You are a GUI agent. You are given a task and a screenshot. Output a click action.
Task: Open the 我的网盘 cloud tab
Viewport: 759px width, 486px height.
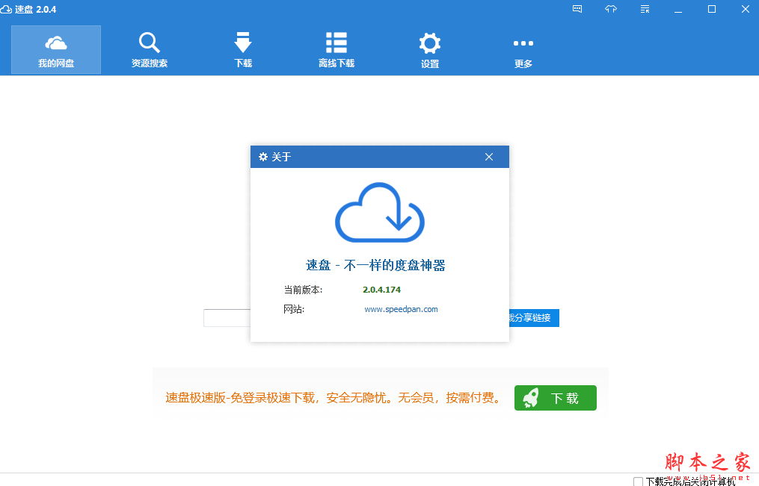click(x=56, y=50)
